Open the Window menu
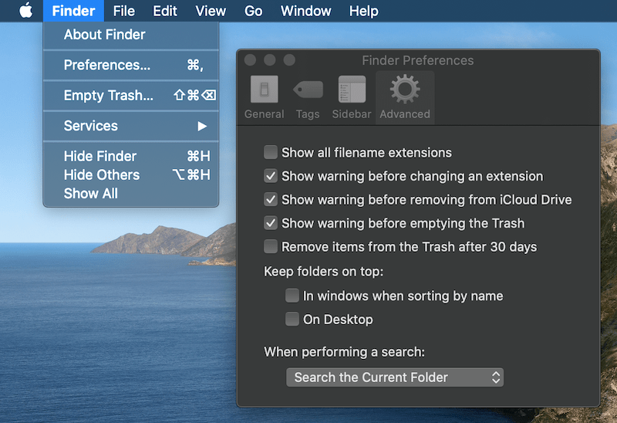Screen dimensions: 617x423 tap(305, 11)
